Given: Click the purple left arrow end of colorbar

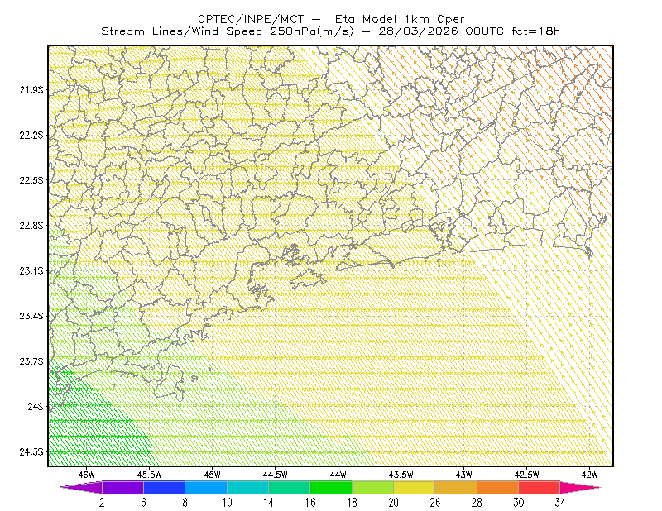Looking at the screenshot, I should click(80, 487).
